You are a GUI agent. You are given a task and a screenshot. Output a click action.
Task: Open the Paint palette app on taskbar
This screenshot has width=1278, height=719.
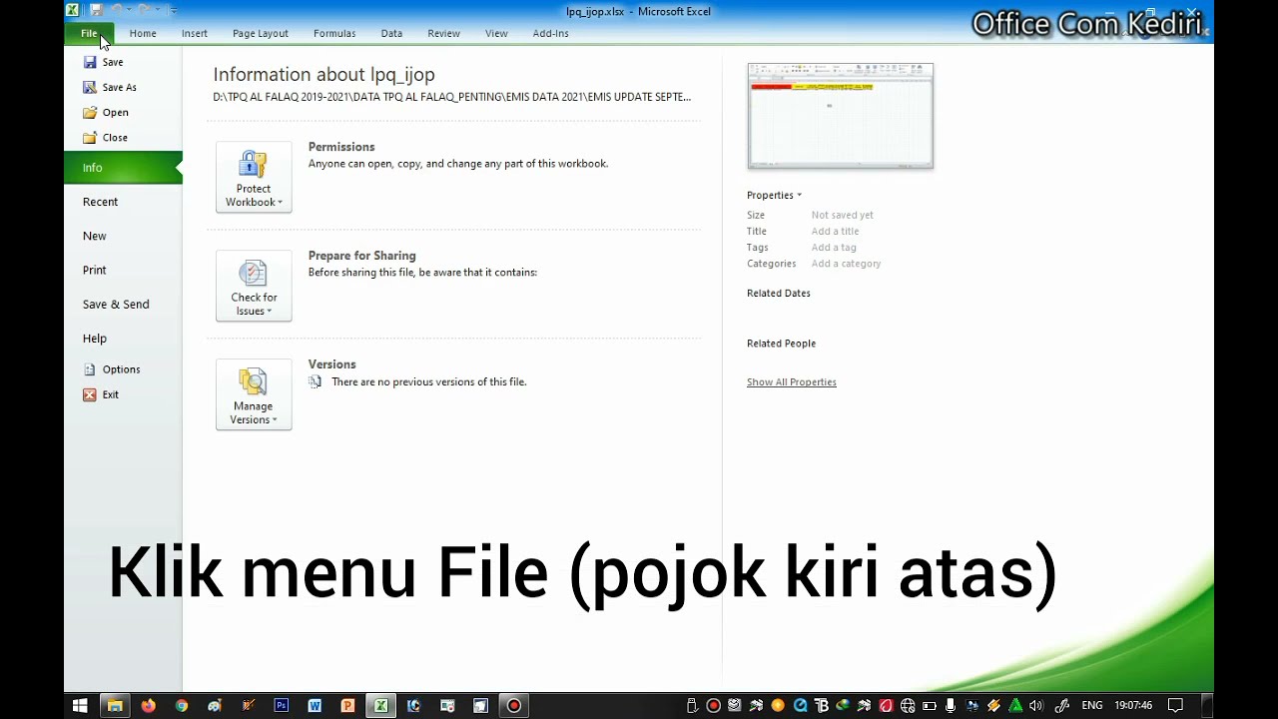[x=215, y=706]
